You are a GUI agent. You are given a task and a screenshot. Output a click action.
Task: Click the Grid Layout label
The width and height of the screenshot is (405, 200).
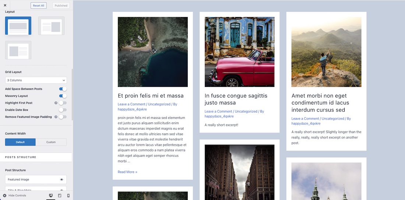pyautogui.click(x=13, y=72)
